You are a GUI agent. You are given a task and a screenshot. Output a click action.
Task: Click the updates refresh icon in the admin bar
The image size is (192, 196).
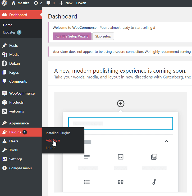[x=36, y=3]
